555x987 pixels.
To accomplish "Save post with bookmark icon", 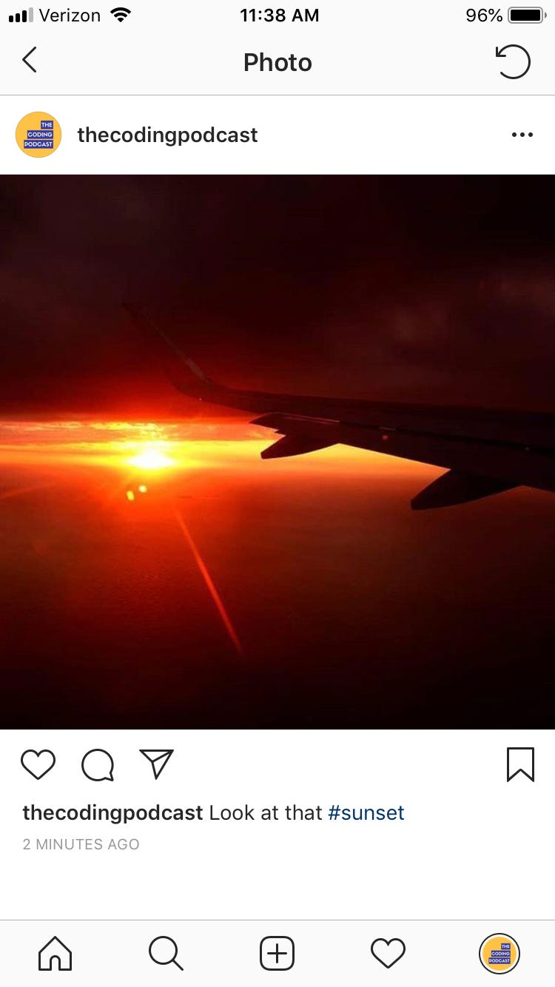I will (520, 764).
